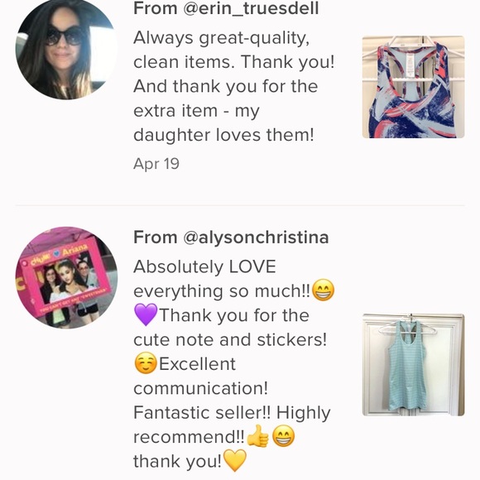
Task: Open erin_truesdell's profile avatar
Action: click(x=66, y=49)
